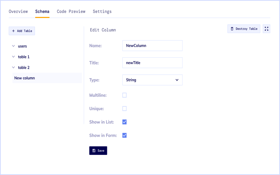Focus the Title field with newTitle
This screenshot has height=175, width=280.
152,63
